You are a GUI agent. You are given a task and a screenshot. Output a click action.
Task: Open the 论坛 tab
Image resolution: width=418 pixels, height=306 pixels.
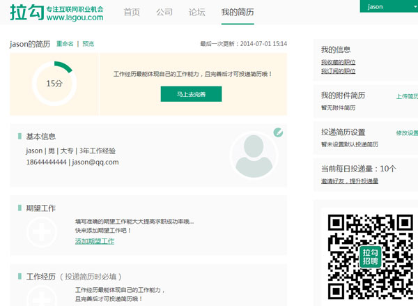(197, 12)
